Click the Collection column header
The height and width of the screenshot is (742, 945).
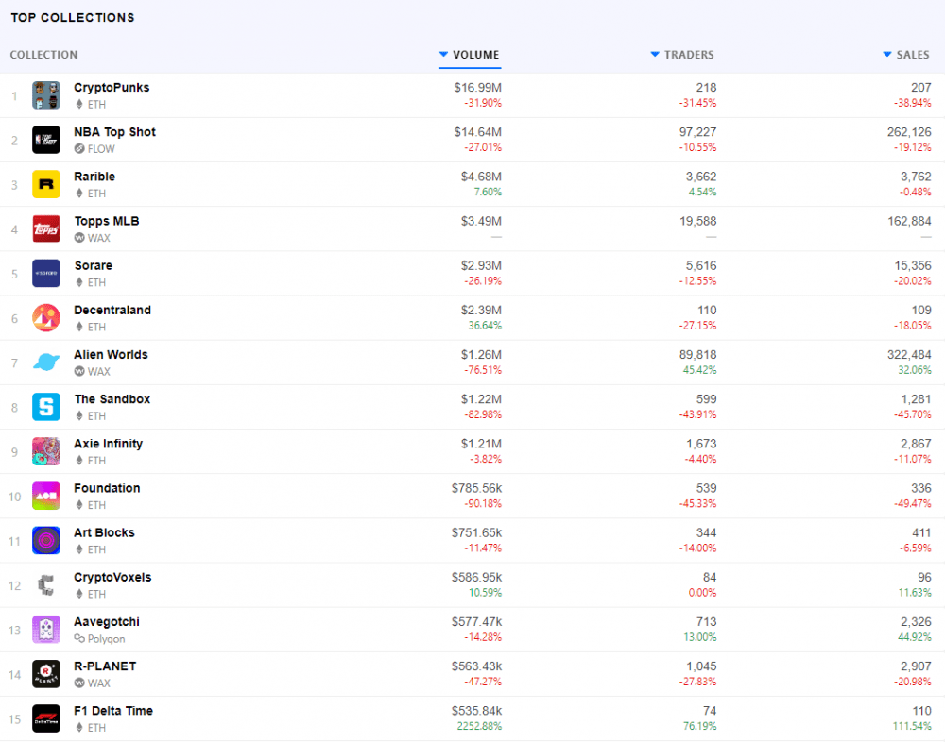pyautogui.click(x=44, y=55)
